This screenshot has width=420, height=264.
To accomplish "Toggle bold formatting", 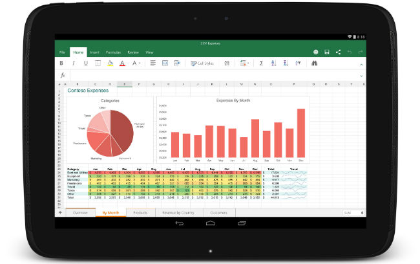I will point(62,63).
